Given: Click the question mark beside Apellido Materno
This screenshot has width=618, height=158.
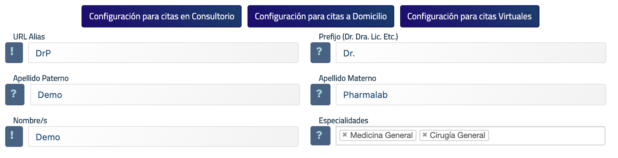Looking at the screenshot, I should click(320, 95).
